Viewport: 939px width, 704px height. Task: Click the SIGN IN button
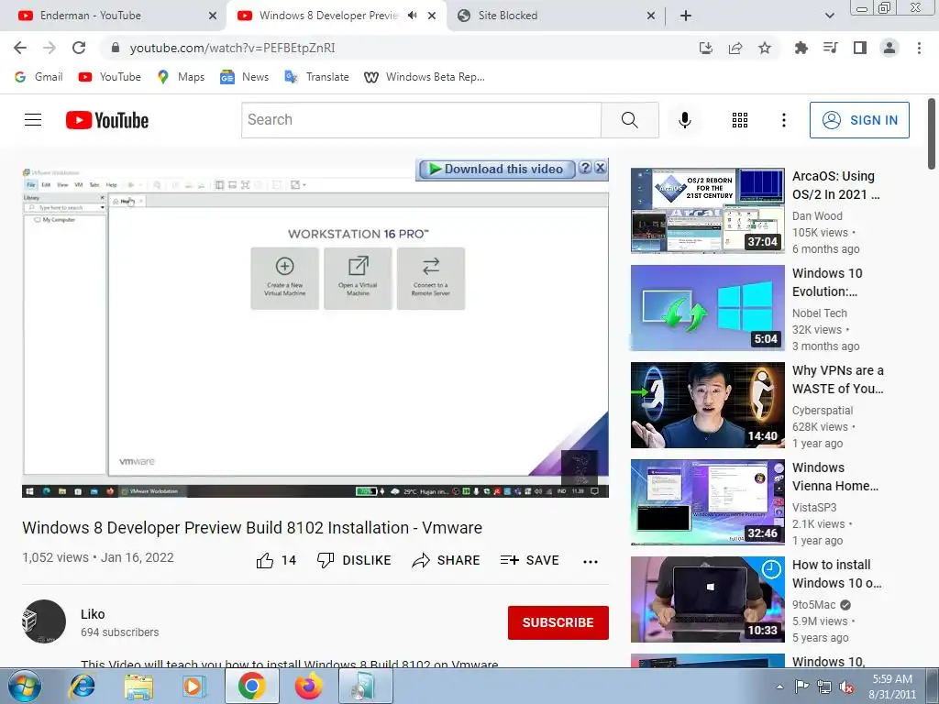pyautogui.click(x=859, y=120)
